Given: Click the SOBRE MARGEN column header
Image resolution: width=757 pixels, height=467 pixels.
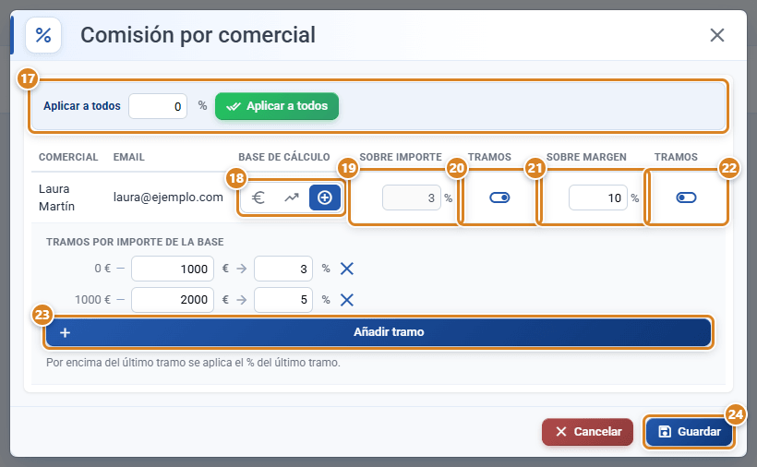Looking at the screenshot, I should (586, 157).
